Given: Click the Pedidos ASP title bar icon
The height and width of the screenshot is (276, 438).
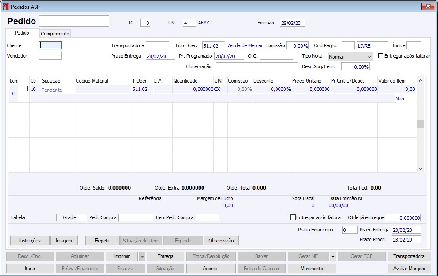Looking at the screenshot, I should (x=5, y=6).
